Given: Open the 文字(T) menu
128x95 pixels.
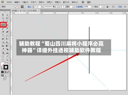Looking at the screenshot, I should (x=34, y=2).
